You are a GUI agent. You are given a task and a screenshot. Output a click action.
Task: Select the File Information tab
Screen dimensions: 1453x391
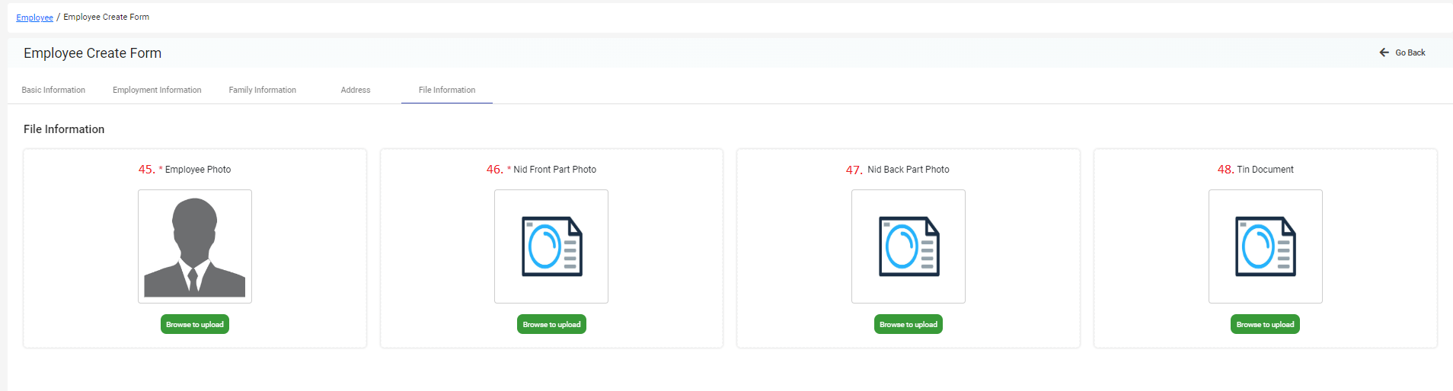tap(447, 90)
